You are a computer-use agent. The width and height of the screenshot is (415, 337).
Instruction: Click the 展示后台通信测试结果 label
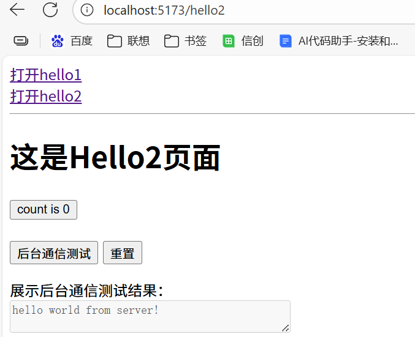click(x=86, y=291)
